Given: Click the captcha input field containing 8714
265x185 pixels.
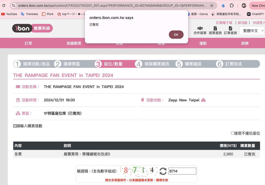Looking at the screenshot, I should click(x=182, y=171).
